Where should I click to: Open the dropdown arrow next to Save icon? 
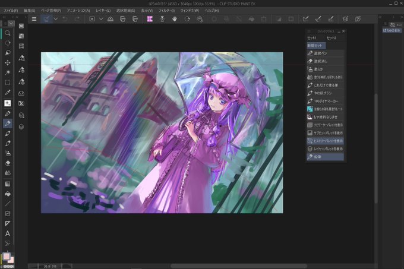55,19
